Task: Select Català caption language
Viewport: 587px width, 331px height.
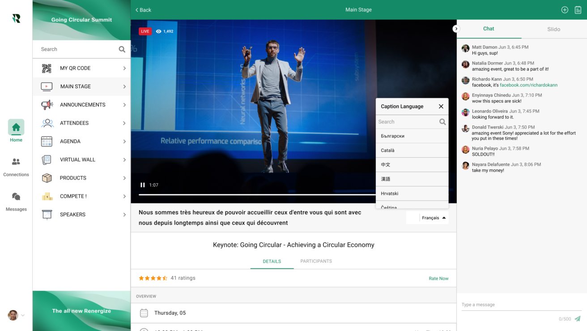Action: pyautogui.click(x=412, y=150)
